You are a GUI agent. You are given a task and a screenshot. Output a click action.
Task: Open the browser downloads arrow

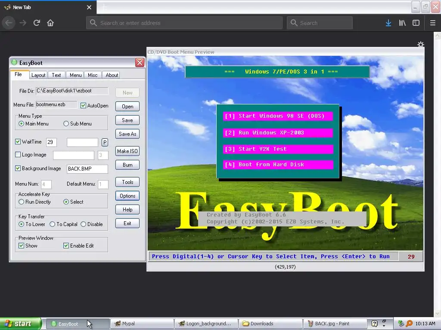pos(388,23)
